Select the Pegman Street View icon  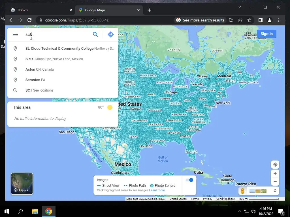(242, 191)
